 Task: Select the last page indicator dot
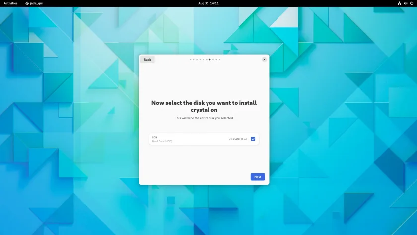[x=219, y=59]
